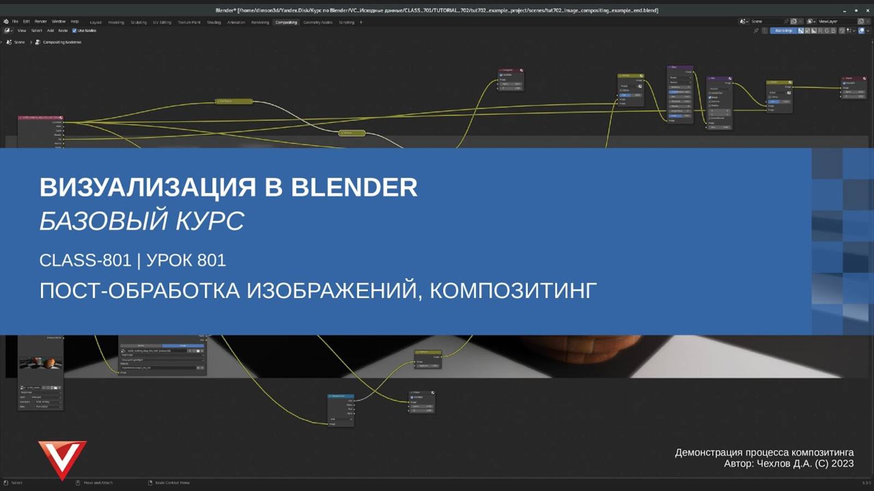Screen dimensions: 874x491
Task: Open the Add menu in the node editor
Action: (51, 31)
